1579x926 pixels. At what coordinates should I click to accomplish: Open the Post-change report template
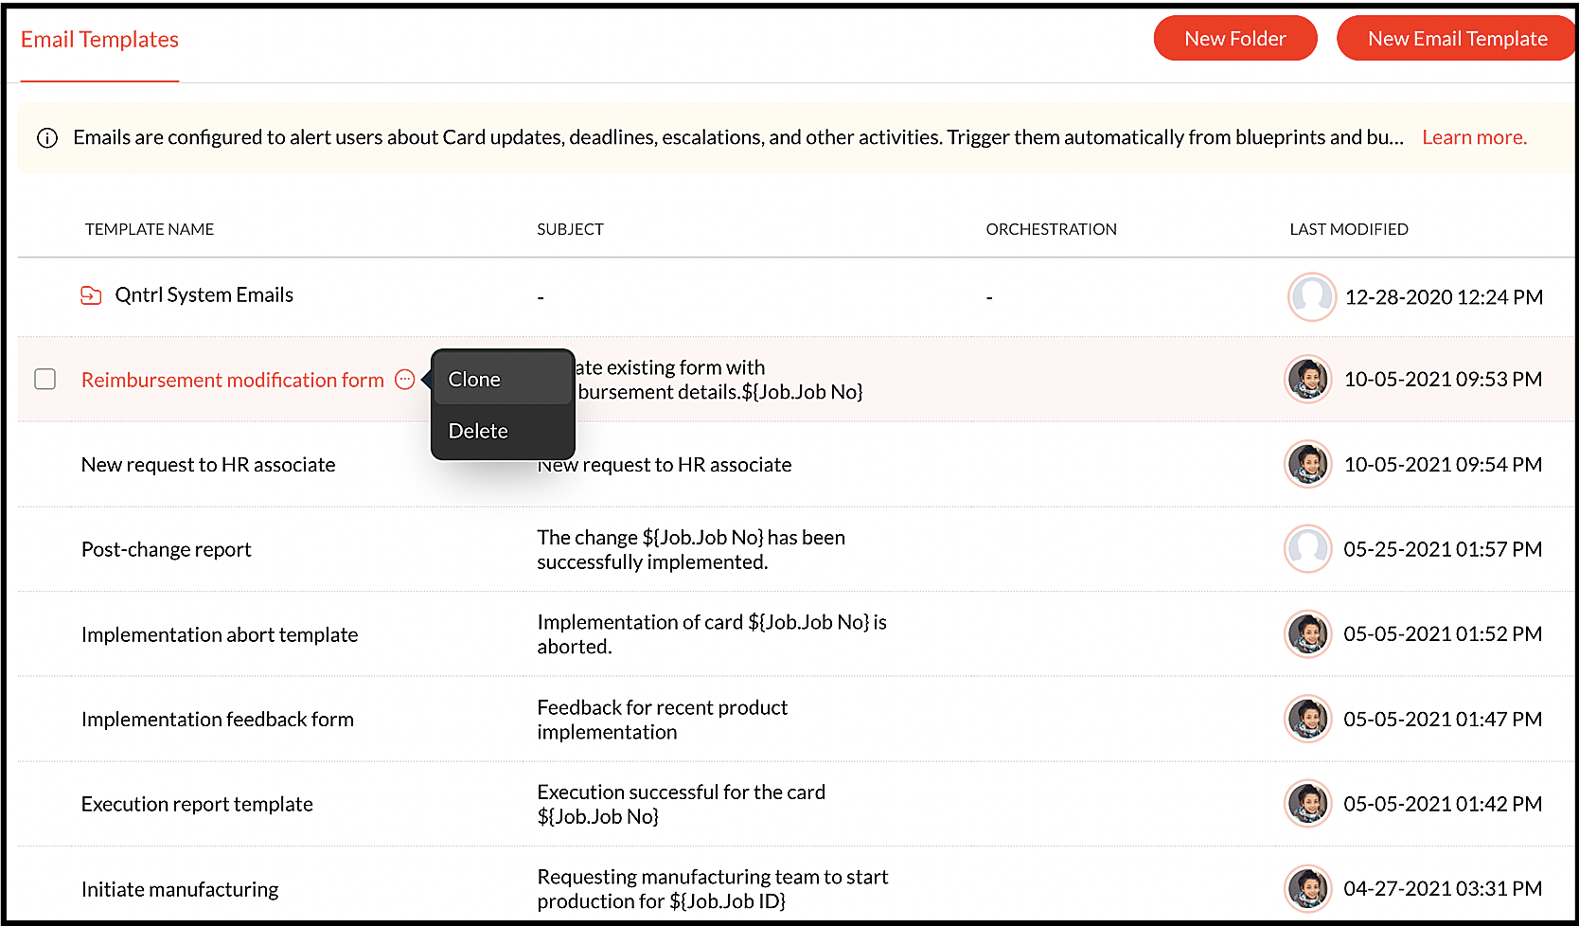[166, 548]
